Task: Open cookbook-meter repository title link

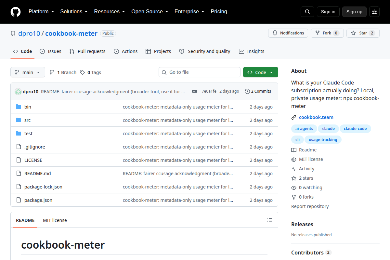Action: (71, 33)
